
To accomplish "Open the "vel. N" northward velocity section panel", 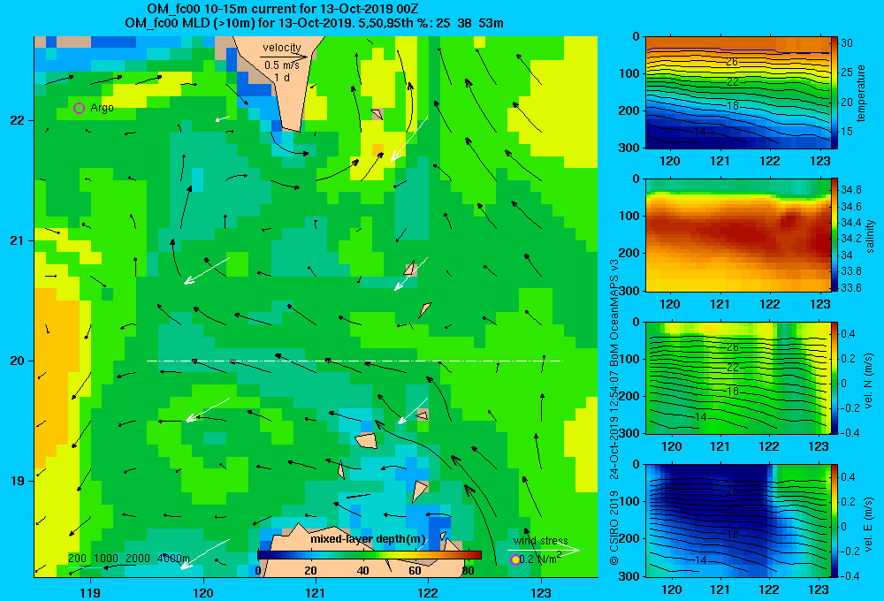I will 738,377.
